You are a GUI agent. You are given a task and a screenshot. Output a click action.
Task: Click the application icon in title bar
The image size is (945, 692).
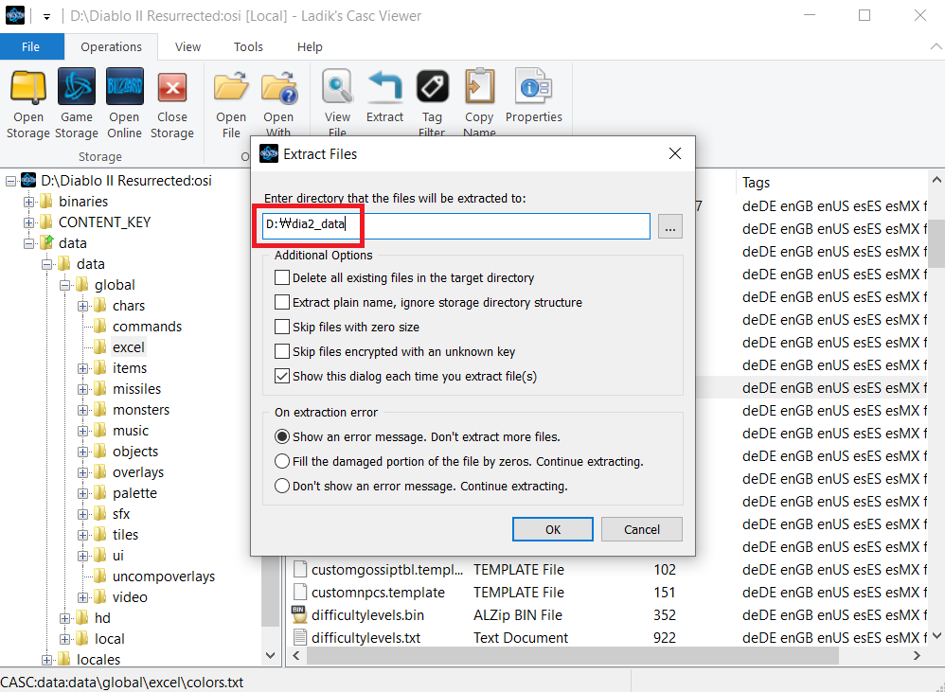(15, 16)
